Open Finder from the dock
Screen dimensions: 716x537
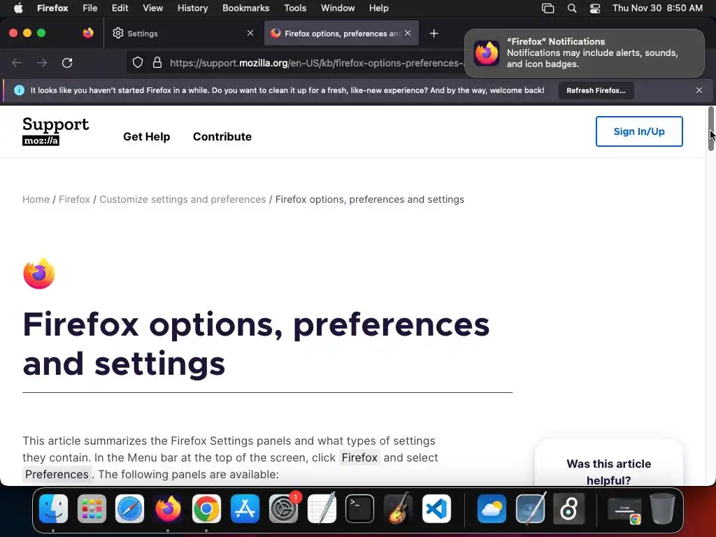[53, 508]
